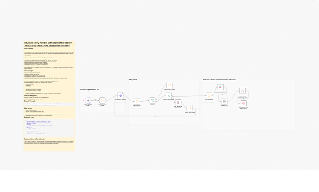Click the 'Default retry policy' heading
The height and width of the screenshot is (192, 319).
[x=31, y=96]
